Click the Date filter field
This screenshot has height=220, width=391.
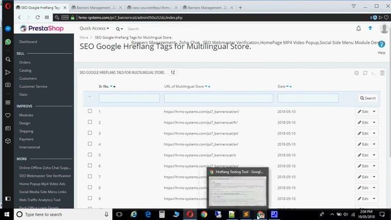click(x=308, y=98)
